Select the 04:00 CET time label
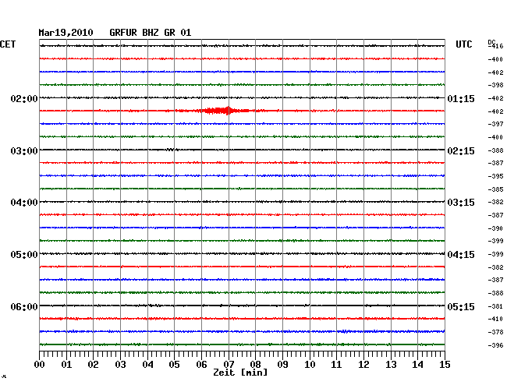507x385 pixels. (24, 203)
